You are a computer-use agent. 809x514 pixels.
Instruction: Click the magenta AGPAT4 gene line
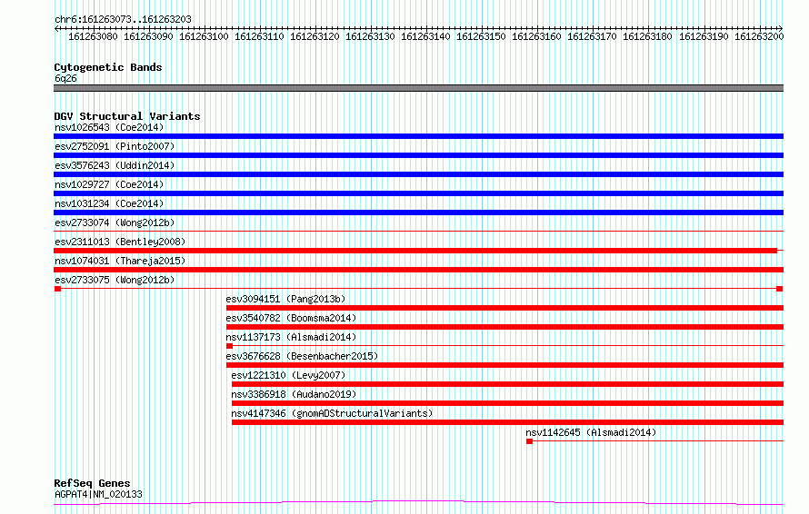pos(418,503)
